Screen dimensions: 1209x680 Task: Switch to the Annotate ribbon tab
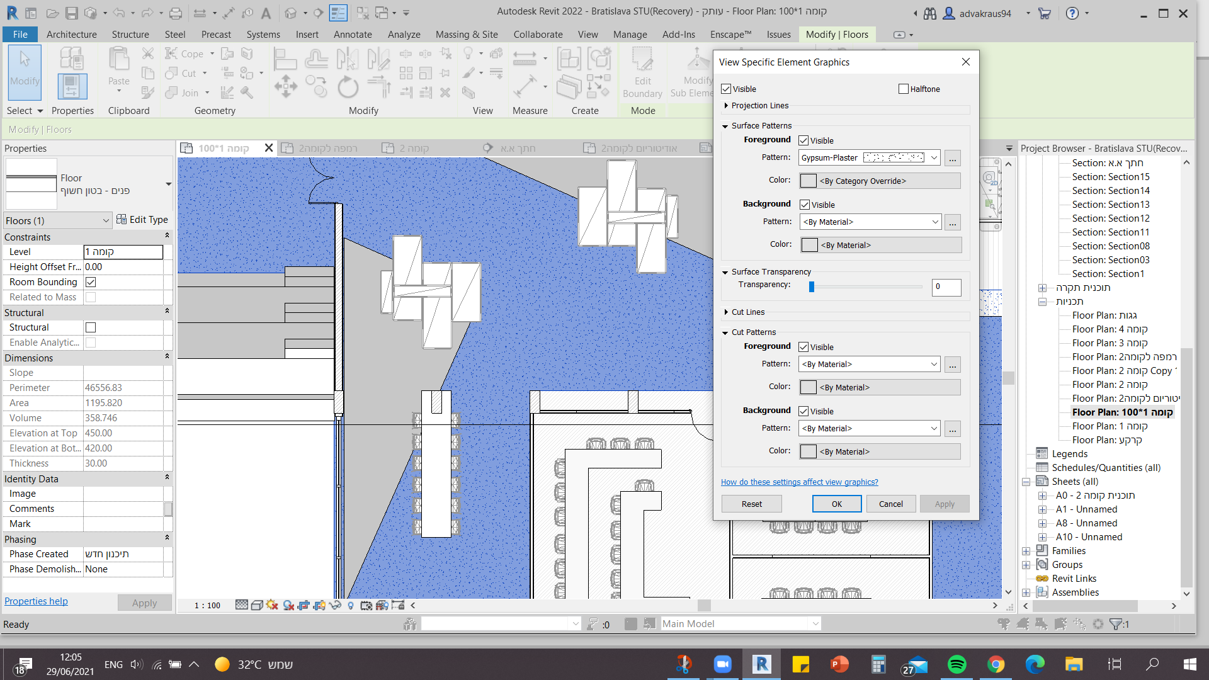coord(353,35)
